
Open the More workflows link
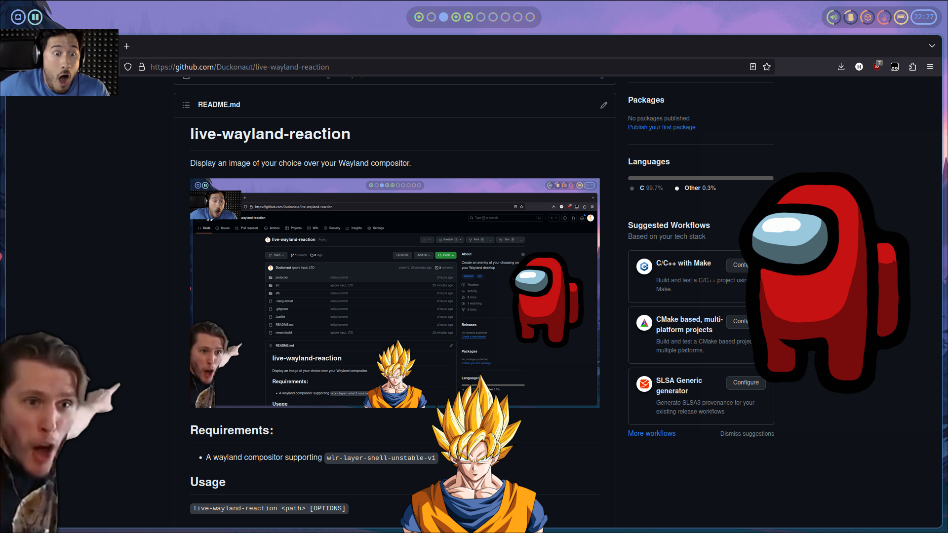[651, 433]
